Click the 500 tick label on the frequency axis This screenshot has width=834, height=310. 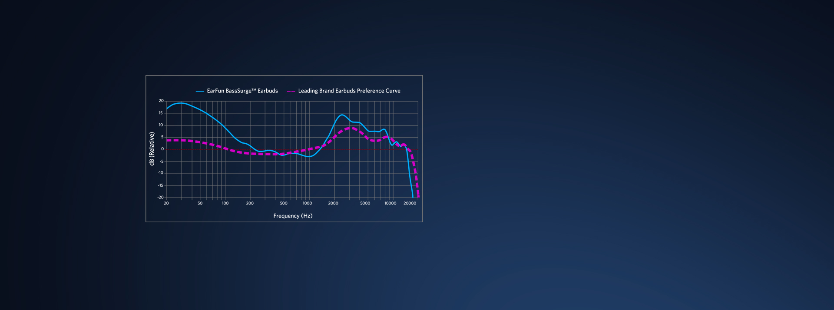284,203
